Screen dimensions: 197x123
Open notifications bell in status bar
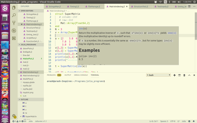coord(194,121)
